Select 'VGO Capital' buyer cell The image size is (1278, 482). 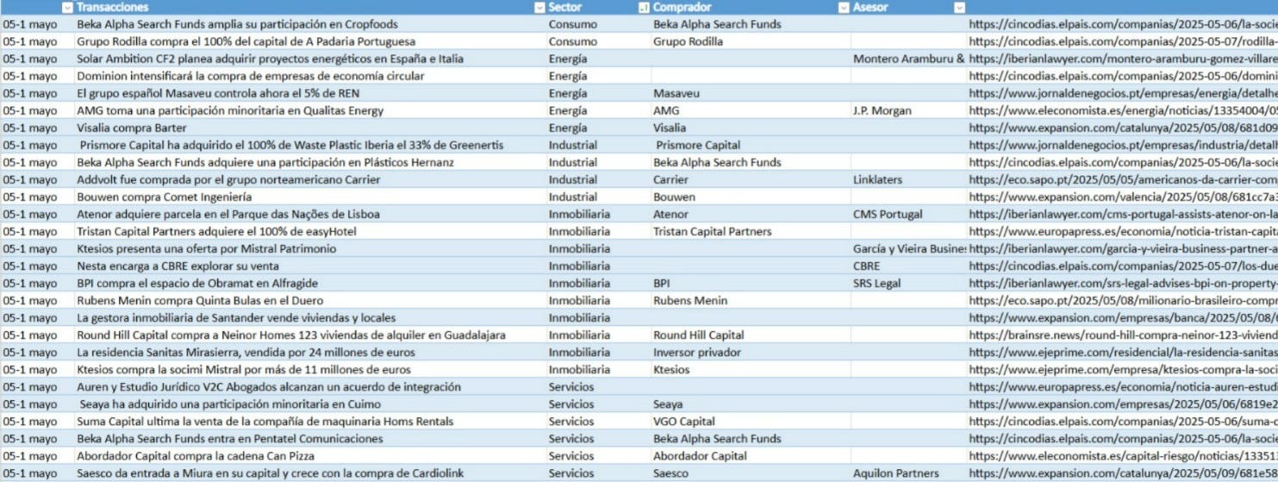coord(751,421)
